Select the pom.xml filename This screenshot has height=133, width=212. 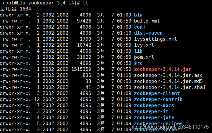coord(144,57)
